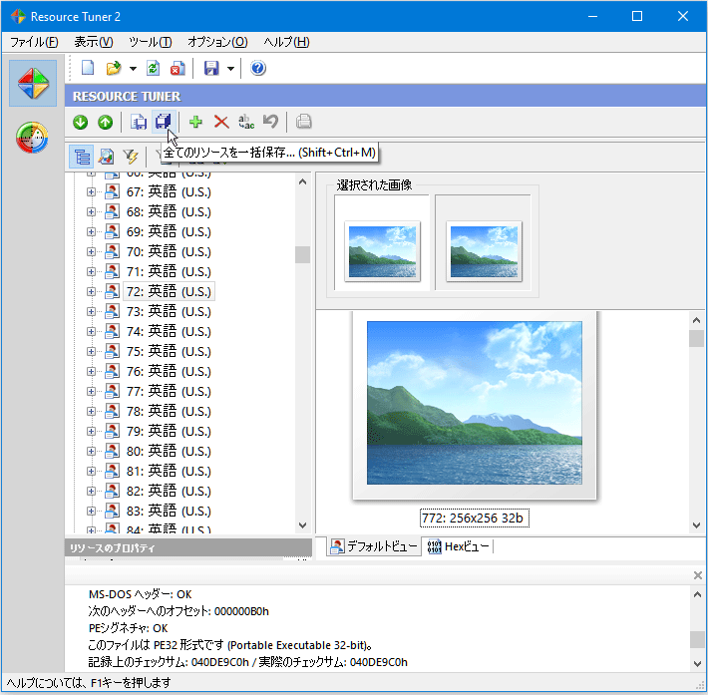Open the ツール(T) menu
The image size is (708, 695).
pos(150,42)
